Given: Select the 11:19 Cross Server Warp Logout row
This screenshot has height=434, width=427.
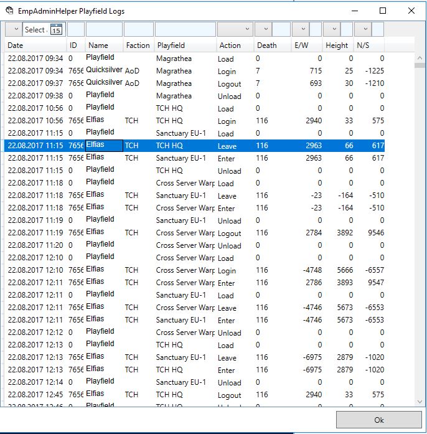Looking at the screenshot, I should pos(195,233).
